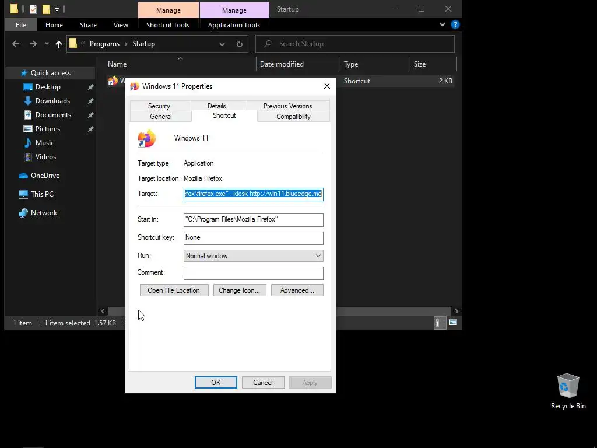
Task: Click in the Target text field
Action: coord(253,194)
